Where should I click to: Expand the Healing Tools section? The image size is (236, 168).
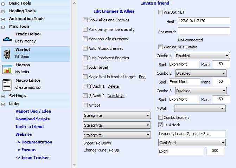point(3,11)
